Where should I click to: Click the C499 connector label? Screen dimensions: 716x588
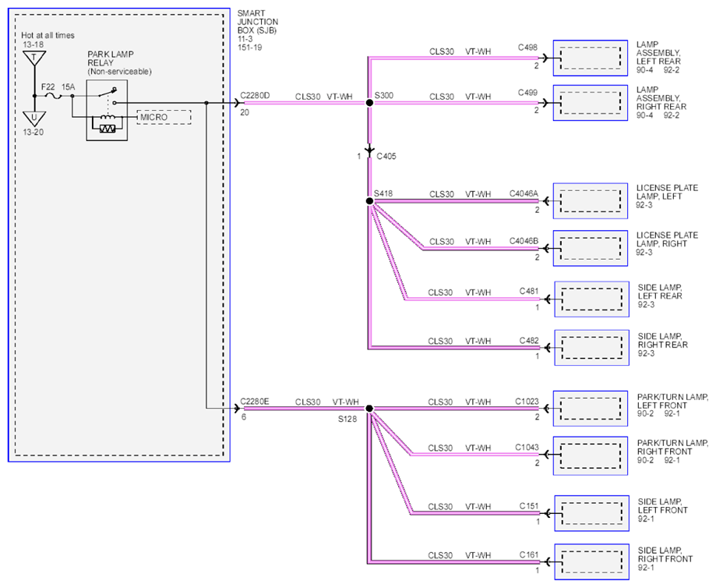tap(527, 93)
